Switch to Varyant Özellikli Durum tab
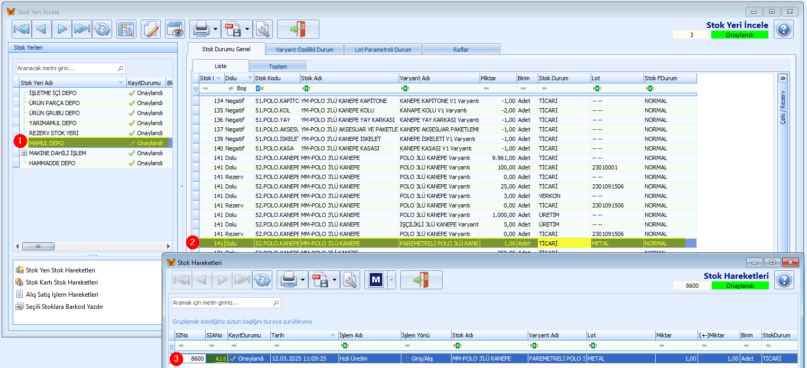Viewport: 807px width, 368px height. click(304, 50)
